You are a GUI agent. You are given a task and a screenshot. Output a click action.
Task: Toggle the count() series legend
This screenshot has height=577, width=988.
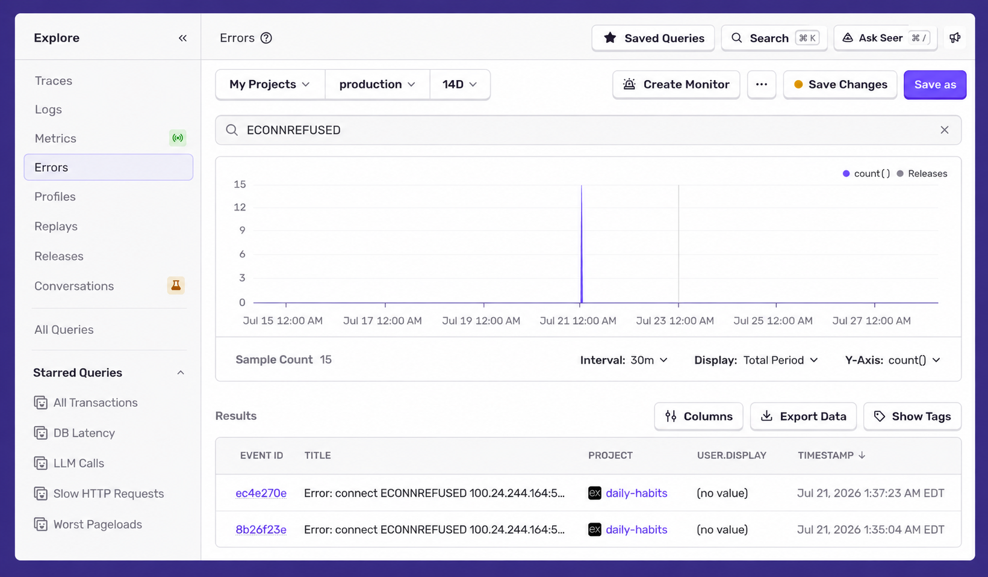click(x=866, y=173)
